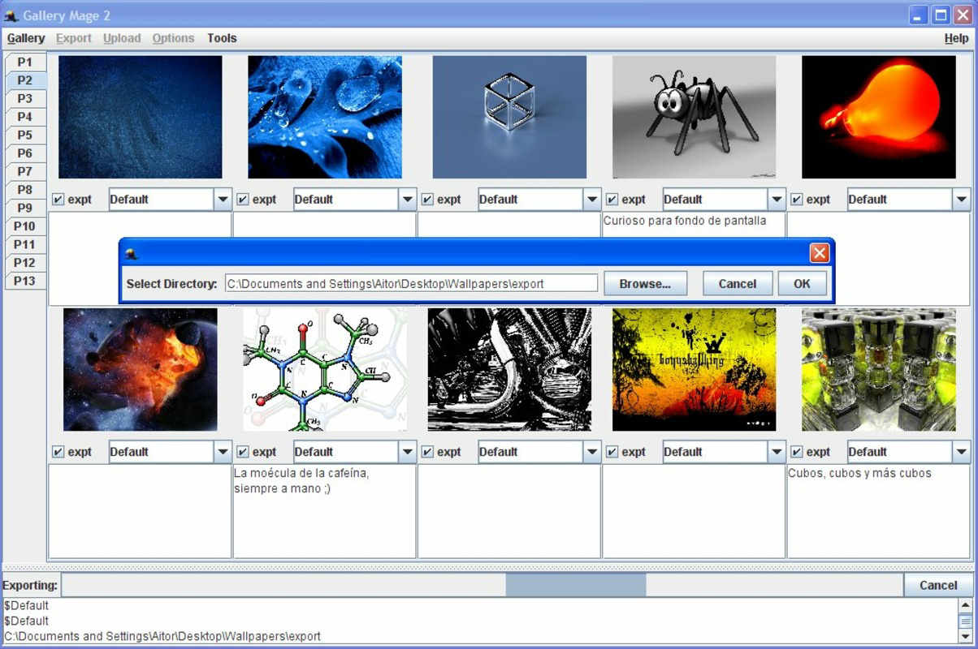
Task: Click log line ending in Wallpapers\export
Action: (162, 636)
